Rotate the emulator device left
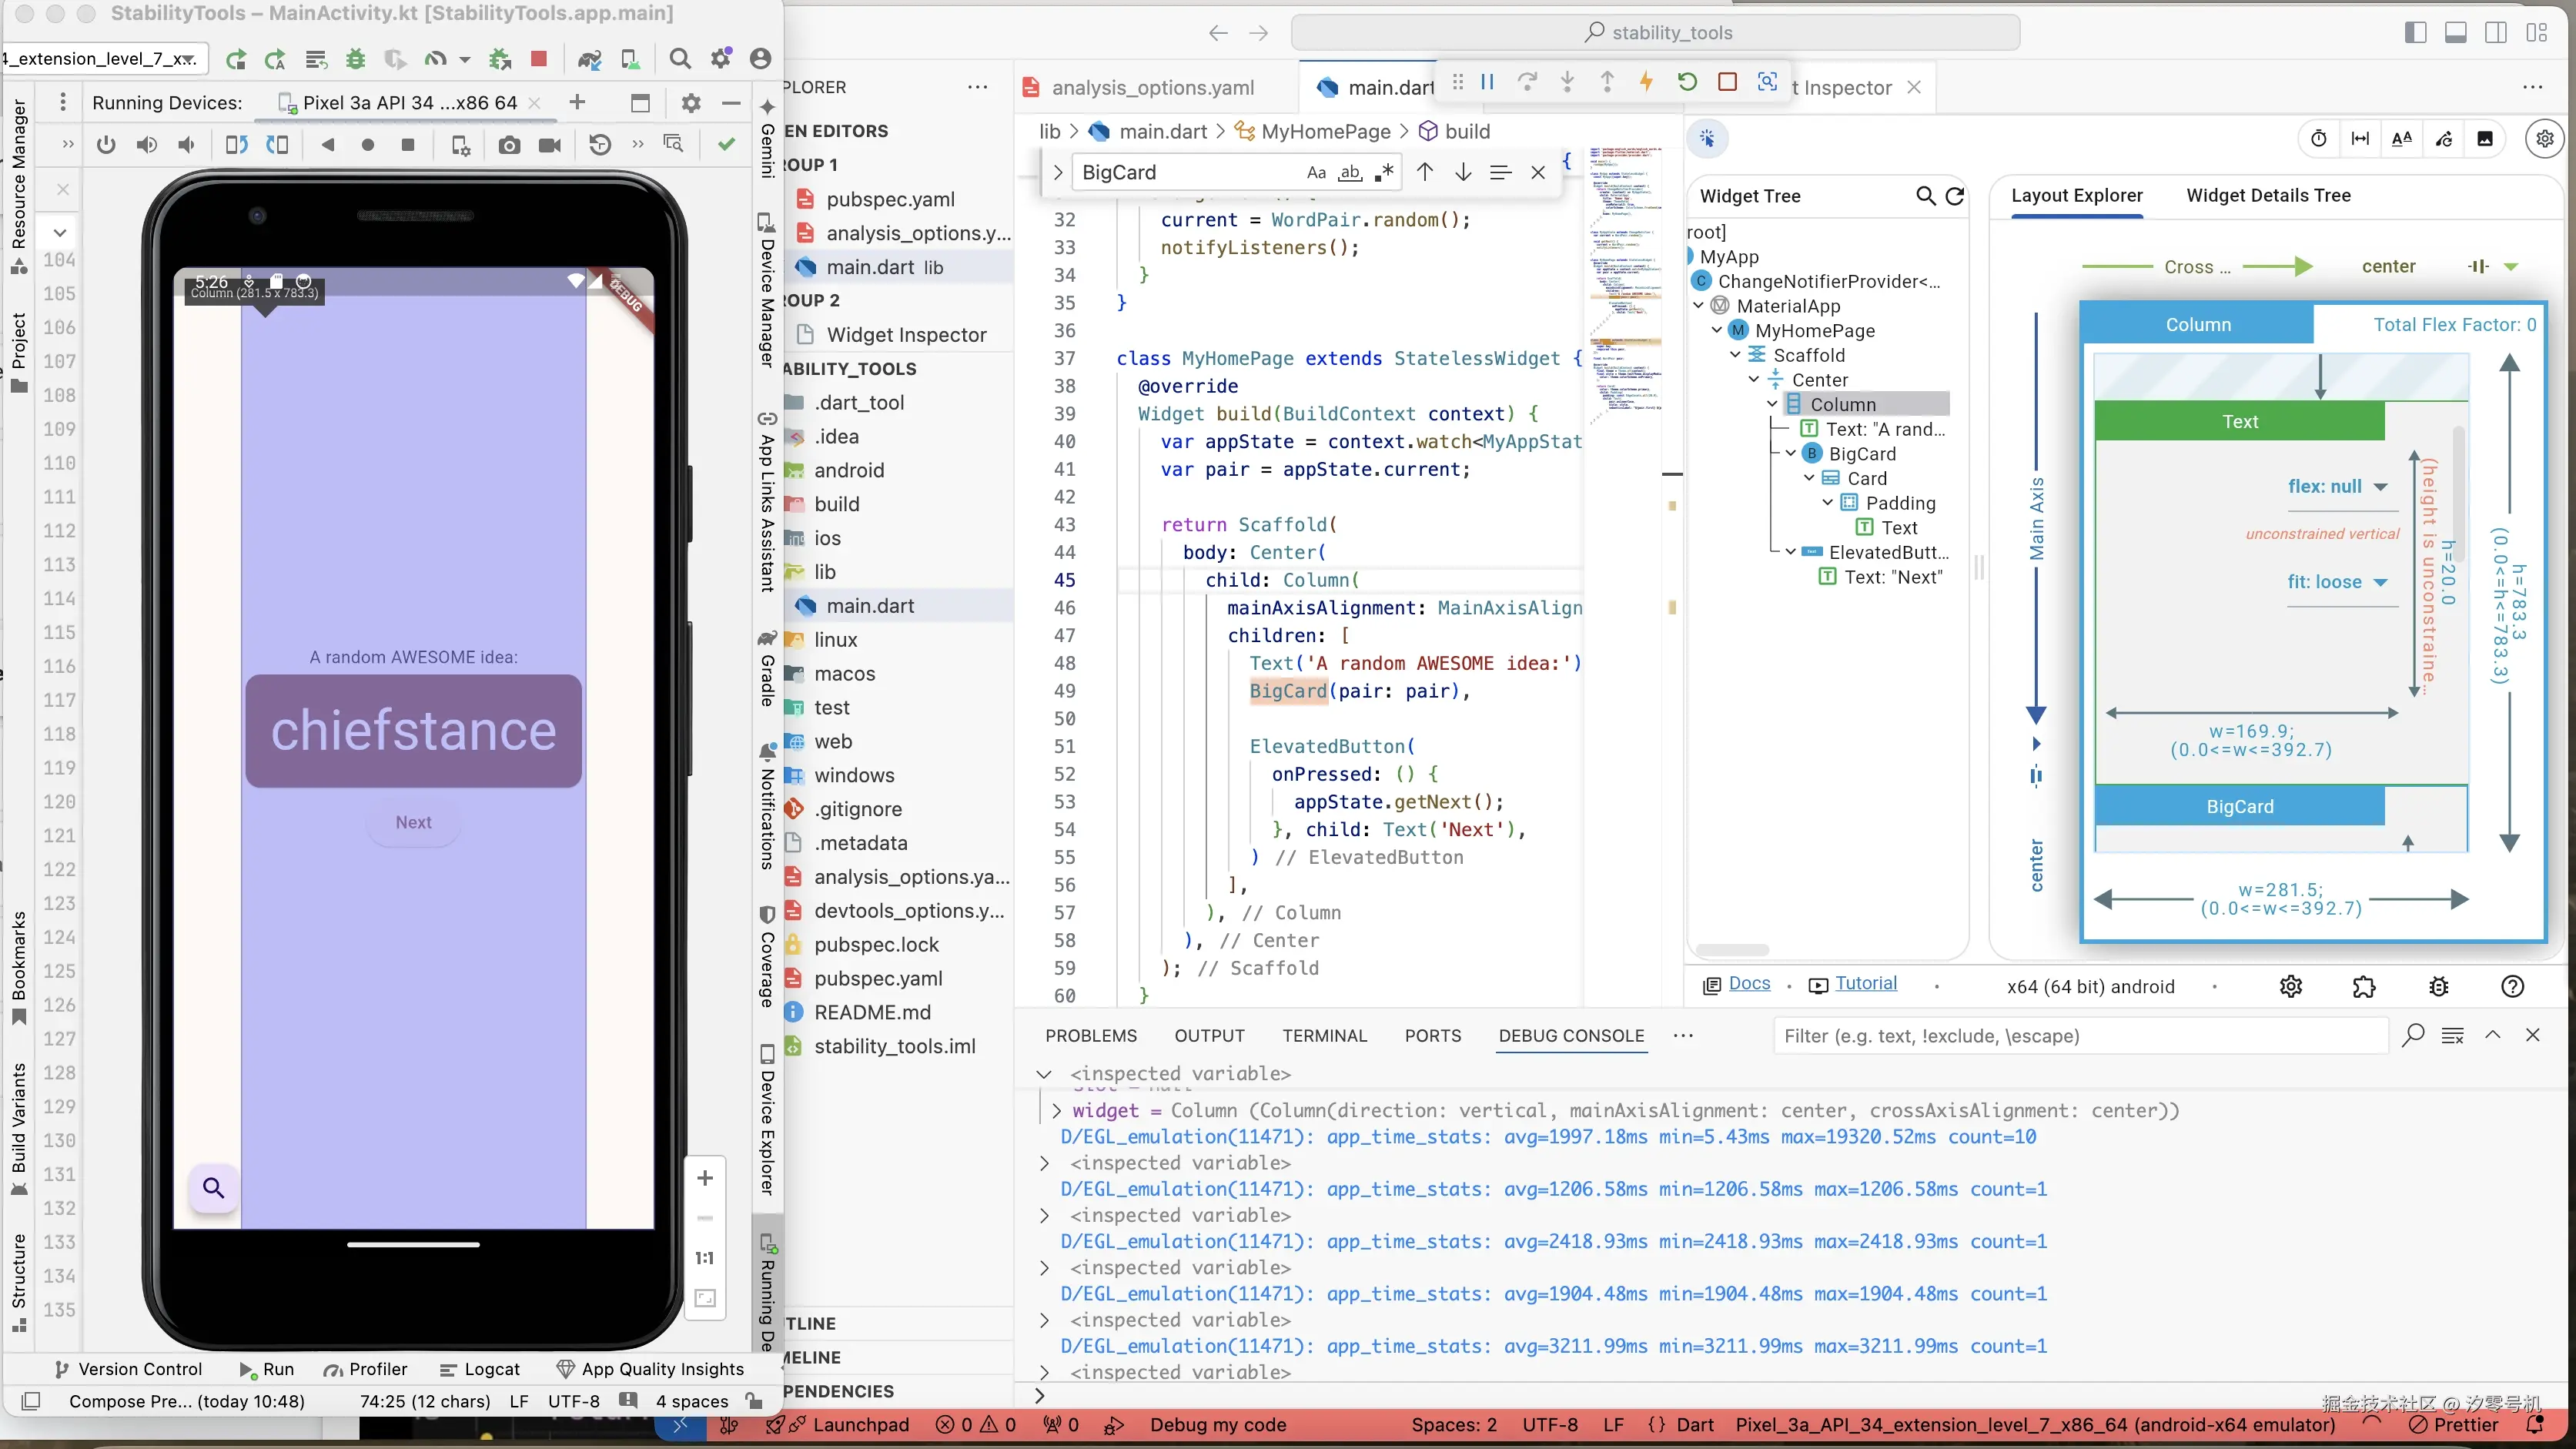2576x1449 pixels. pos(236,145)
